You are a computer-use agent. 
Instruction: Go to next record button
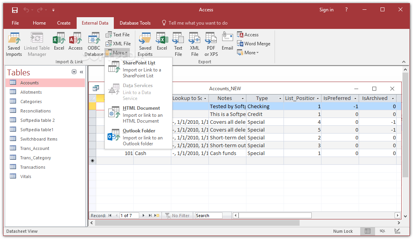(x=143, y=216)
